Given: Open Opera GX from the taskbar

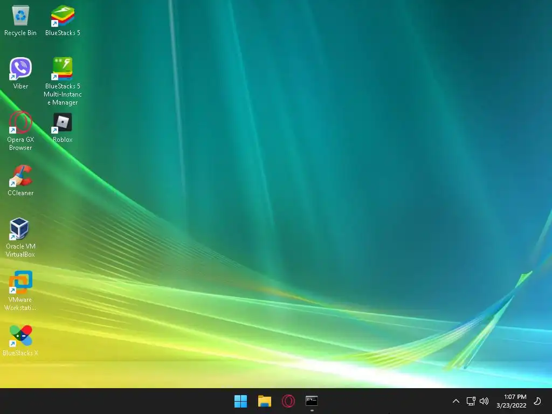Looking at the screenshot, I should click(x=288, y=401).
